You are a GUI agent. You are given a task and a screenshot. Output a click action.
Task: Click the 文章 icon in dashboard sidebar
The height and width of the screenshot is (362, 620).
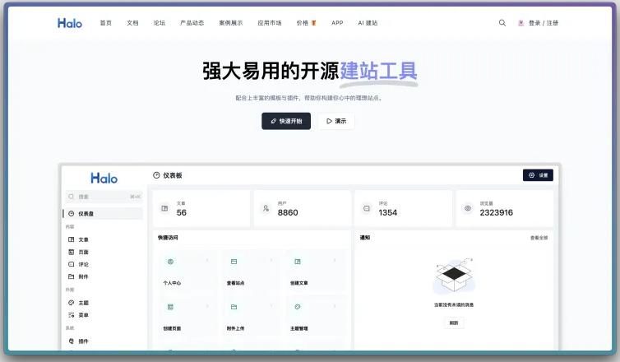tap(72, 239)
